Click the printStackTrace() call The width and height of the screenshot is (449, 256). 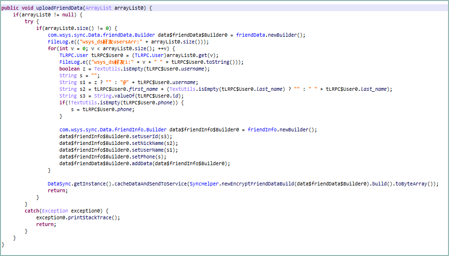click(x=93, y=218)
